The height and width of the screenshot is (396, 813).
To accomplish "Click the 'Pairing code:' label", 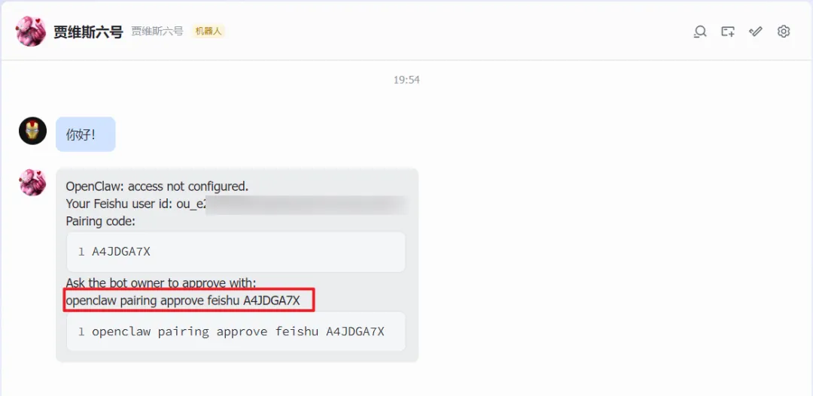I will click(x=101, y=221).
